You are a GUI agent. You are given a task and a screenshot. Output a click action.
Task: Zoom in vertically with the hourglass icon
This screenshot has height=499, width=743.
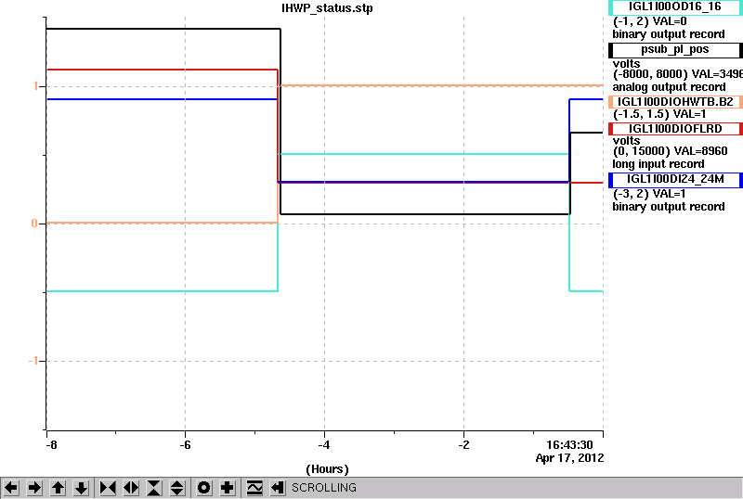[x=154, y=488]
